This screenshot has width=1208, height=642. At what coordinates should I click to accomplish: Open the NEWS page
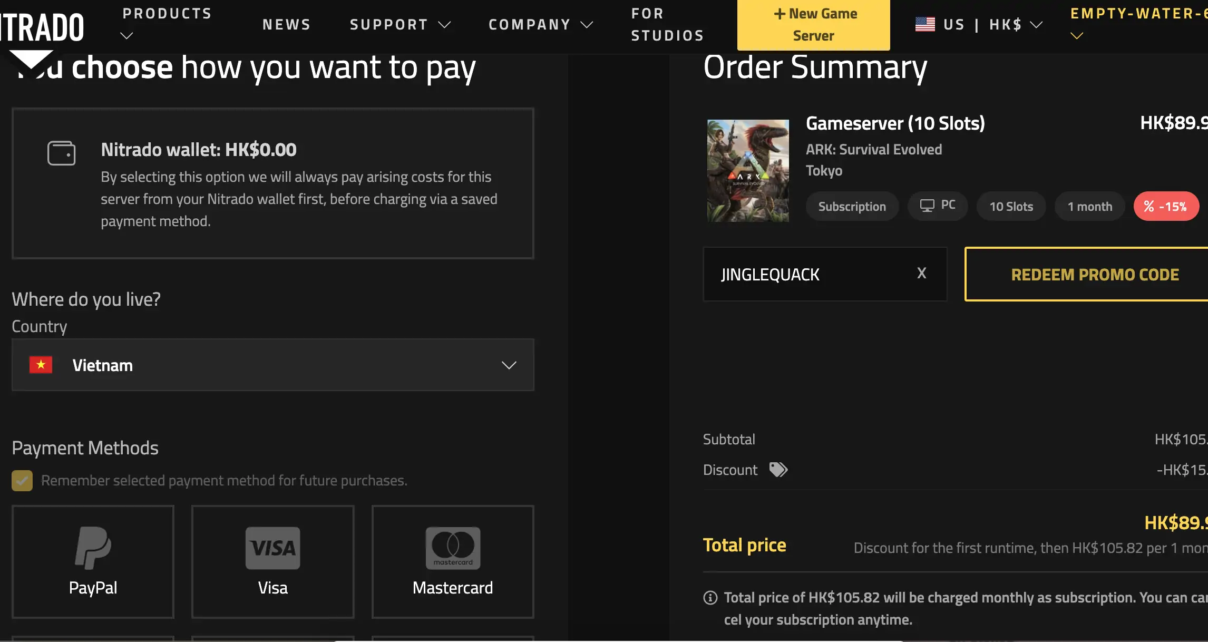pyautogui.click(x=286, y=24)
